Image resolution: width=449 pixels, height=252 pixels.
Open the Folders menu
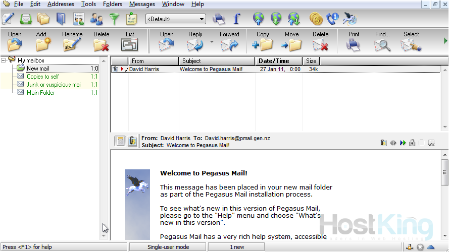click(112, 4)
